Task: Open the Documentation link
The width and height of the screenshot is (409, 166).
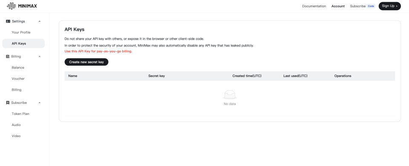Action: pyautogui.click(x=314, y=6)
